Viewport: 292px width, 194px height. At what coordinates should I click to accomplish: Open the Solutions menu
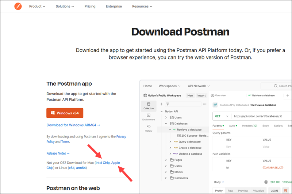[x=65, y=6]
